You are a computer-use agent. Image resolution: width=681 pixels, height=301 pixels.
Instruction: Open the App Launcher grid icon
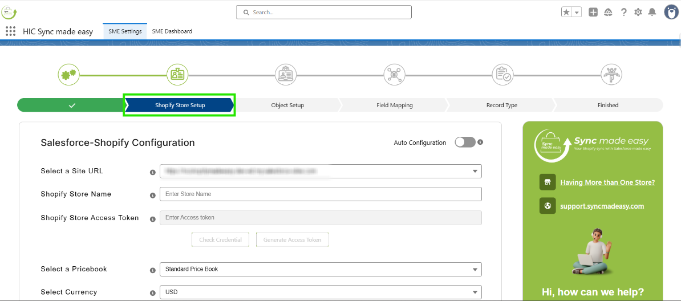point(10,31)
